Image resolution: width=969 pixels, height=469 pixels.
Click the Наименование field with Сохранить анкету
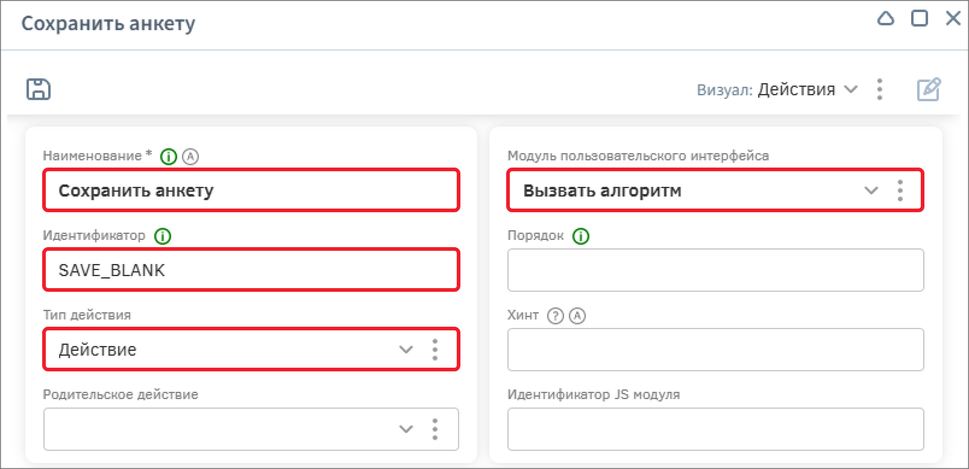pos(251,190)
